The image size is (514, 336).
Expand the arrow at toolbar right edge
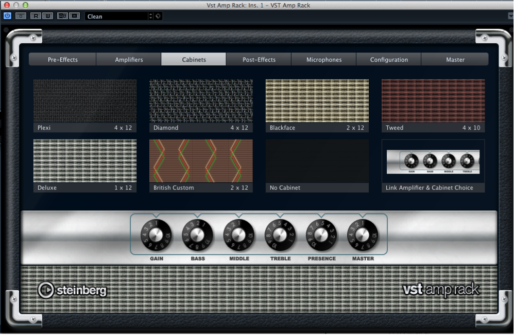(510, 16)
